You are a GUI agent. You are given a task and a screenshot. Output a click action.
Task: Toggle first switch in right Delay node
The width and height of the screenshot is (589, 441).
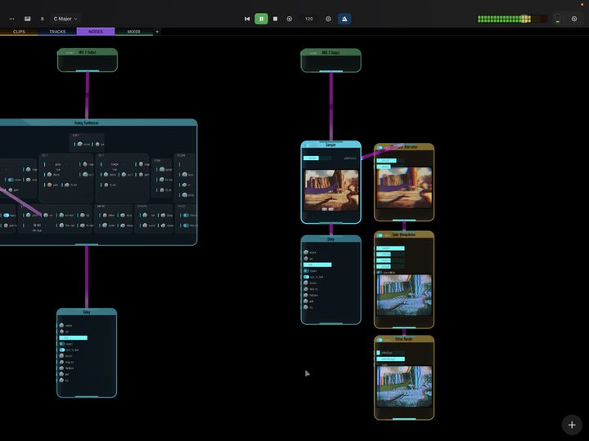click(x=306, y=271)
